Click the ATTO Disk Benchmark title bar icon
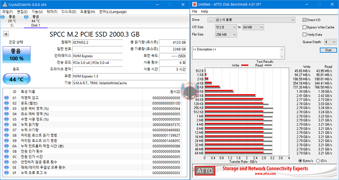The image size is (339, 180). (195, 4)
